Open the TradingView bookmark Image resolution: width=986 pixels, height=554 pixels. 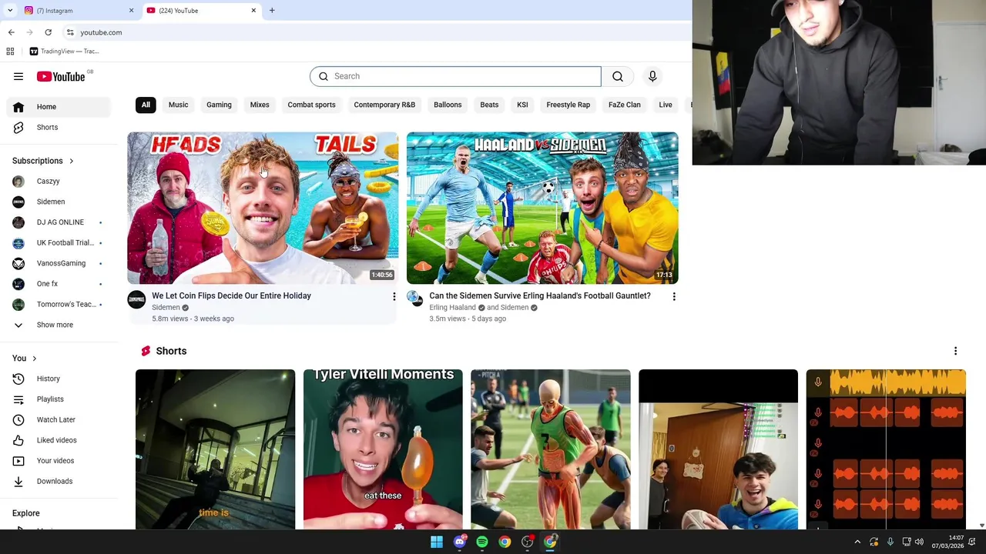(x=64, y=52)
